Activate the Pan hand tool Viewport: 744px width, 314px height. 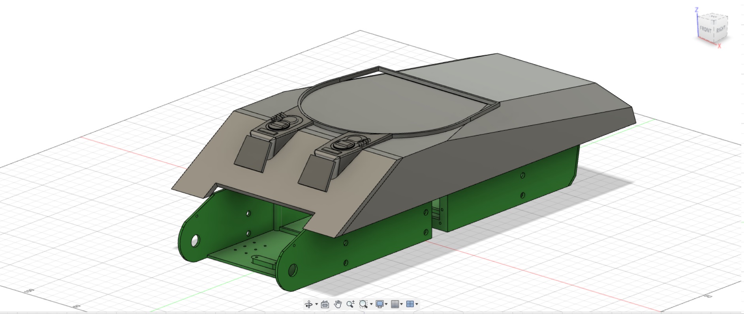[x=338, y=304]
